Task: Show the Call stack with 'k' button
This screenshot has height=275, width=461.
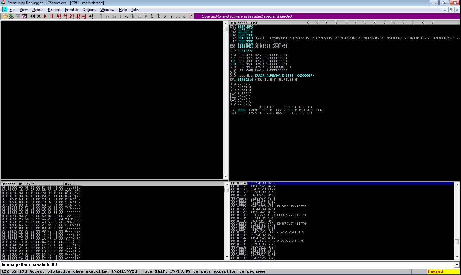Action: pos(152,16)
